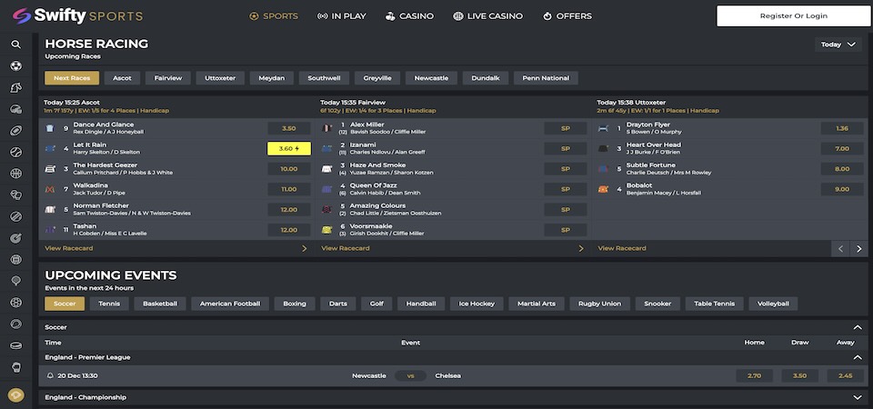
Task: Open Fairview racecard arrow icon
Action: tap(581, 248)
